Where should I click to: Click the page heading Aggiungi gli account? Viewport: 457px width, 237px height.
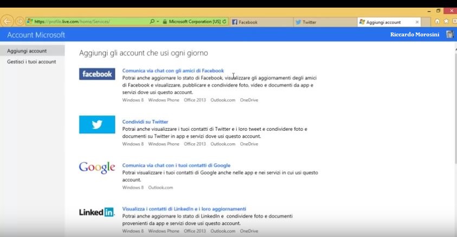[144, 53]
